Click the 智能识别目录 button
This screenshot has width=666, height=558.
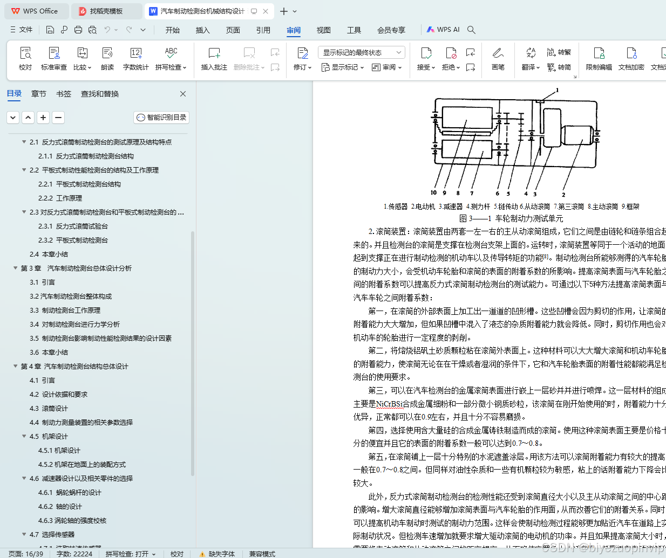click(161, 117)
